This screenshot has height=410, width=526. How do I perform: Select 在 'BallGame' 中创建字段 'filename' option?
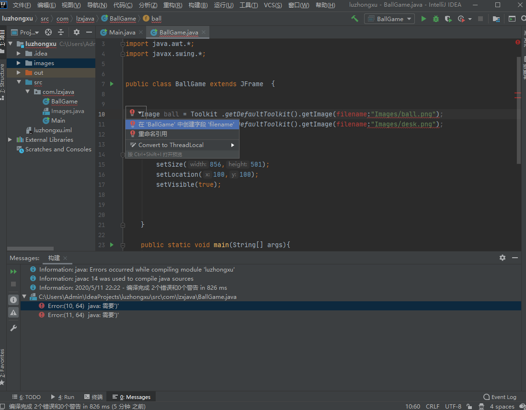click(182, 124)
